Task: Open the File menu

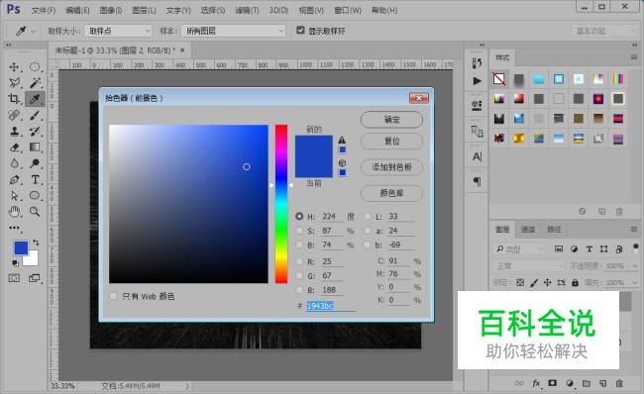Action: [44, 10]
